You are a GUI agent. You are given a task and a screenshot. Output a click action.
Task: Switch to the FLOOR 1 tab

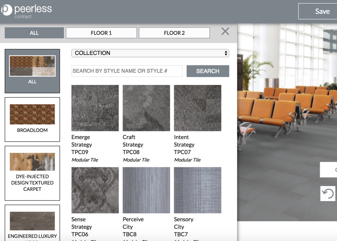[x=101, y=33]
